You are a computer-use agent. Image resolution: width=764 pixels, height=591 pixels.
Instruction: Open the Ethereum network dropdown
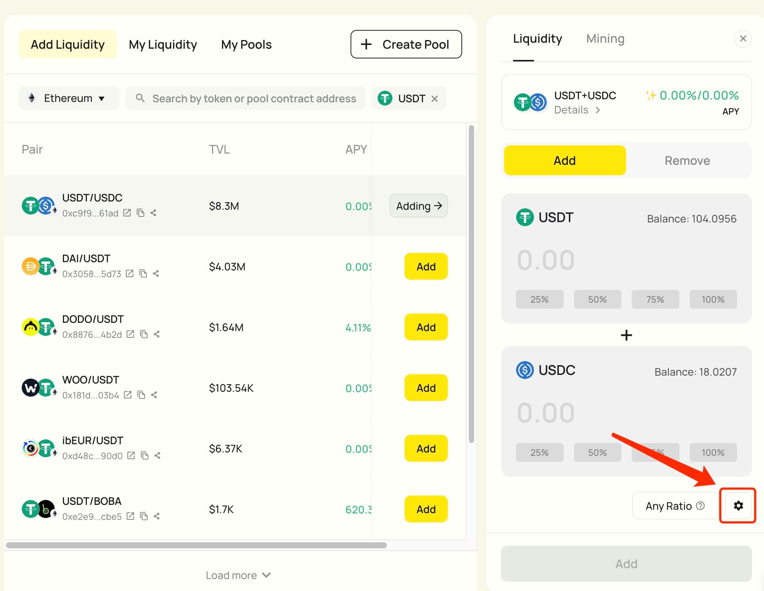tap(69, 98)
